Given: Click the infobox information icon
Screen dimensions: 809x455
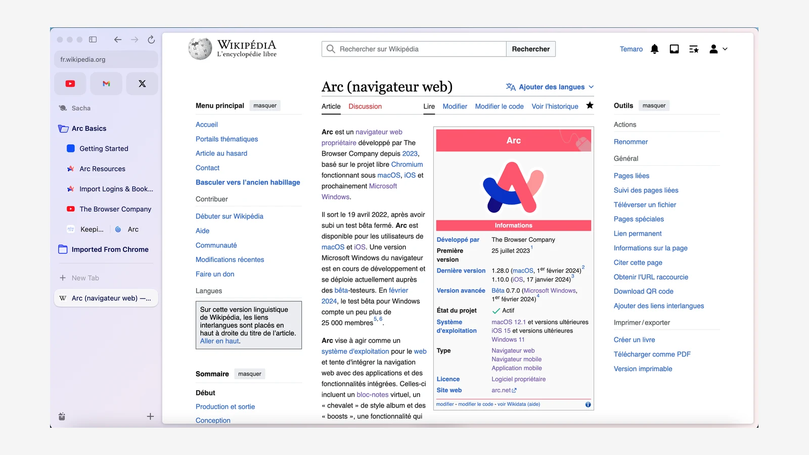Looking at the screenshot, I should tap(588, 404).
